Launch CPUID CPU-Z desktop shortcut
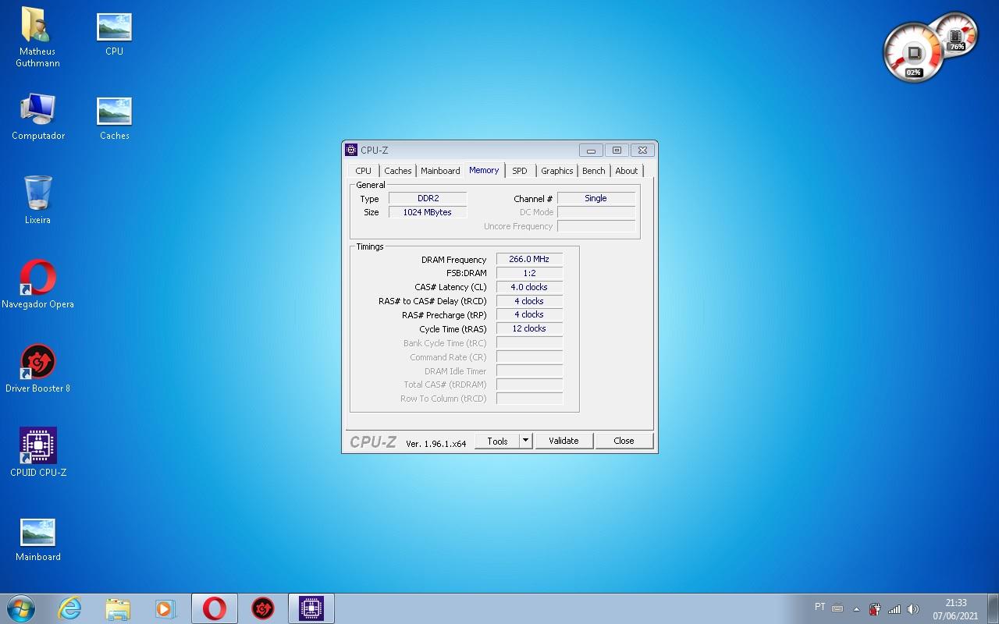This screenshot has width=999, height=624. (x=37, y=452)
